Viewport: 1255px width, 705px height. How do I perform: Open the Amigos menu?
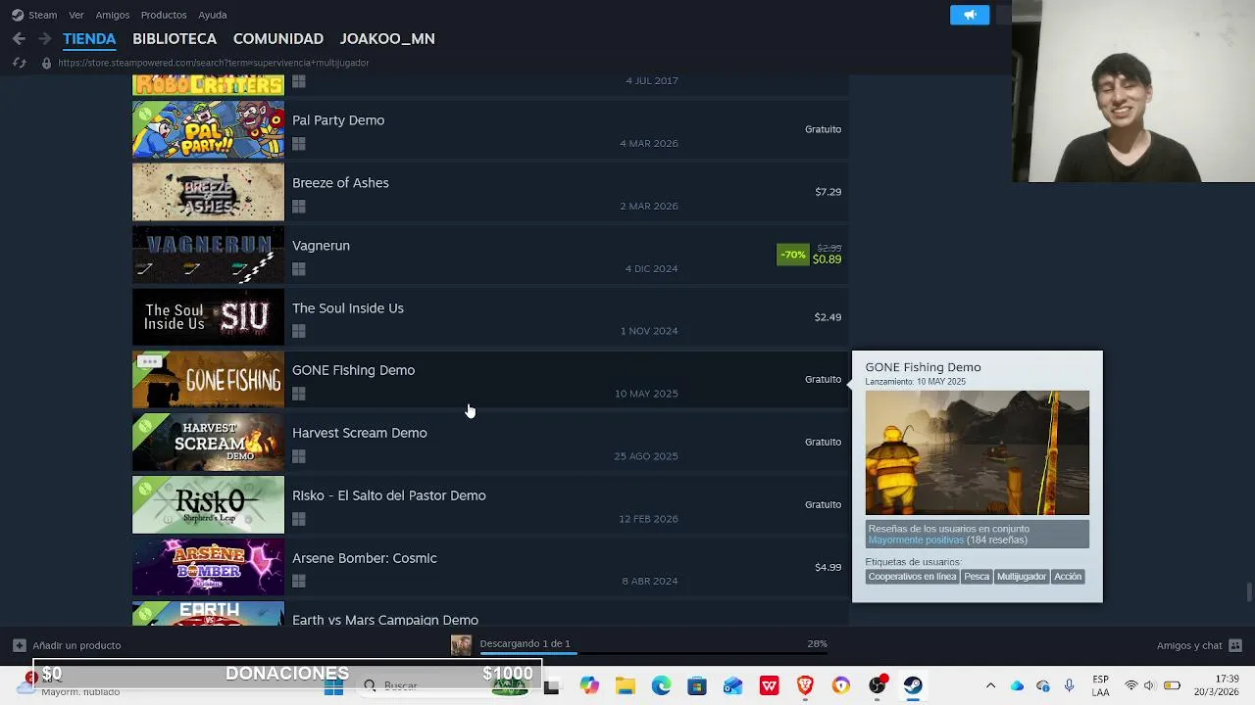tap(113, 15)
